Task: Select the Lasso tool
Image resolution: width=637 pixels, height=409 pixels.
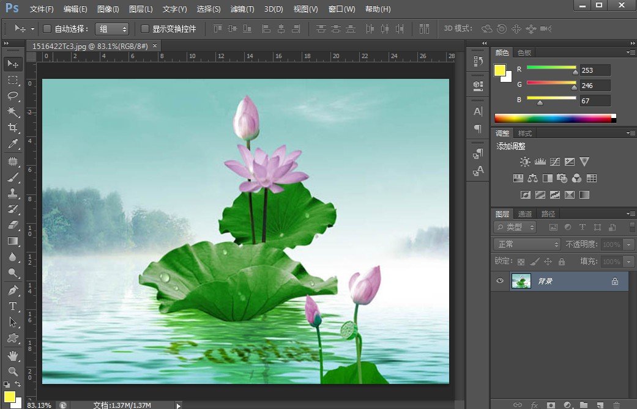Action: point(13,96)
